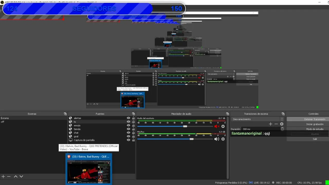329x185 pixels.
Task: Select ts source name
Action: click(x=75, y=122)
